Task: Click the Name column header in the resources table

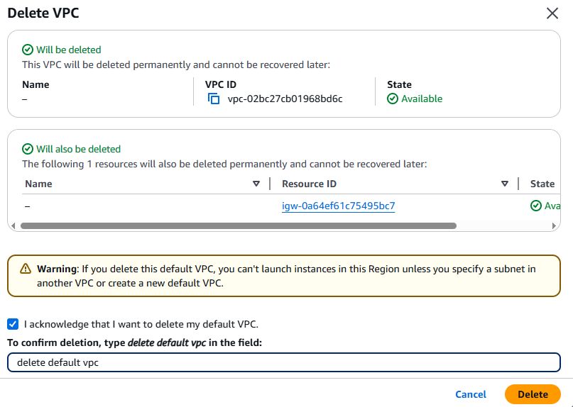Action: click(x=38, y=184)
